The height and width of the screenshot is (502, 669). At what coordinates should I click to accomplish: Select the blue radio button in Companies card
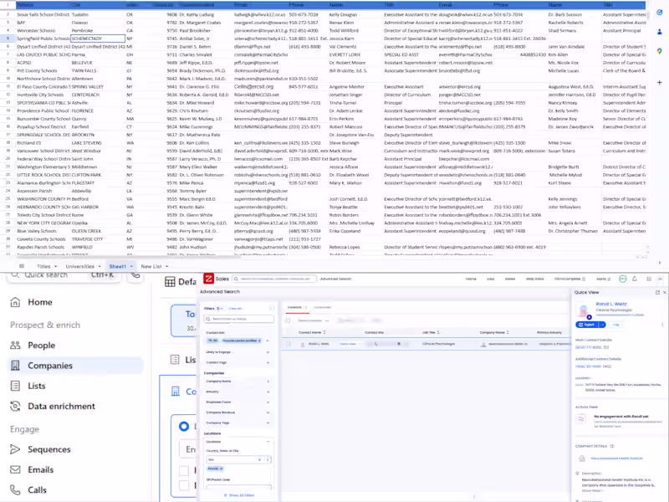pos(184,427)
